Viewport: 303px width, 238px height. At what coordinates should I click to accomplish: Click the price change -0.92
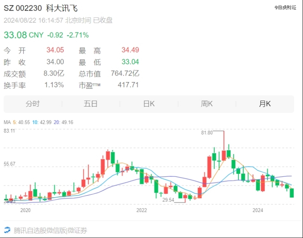55,35
